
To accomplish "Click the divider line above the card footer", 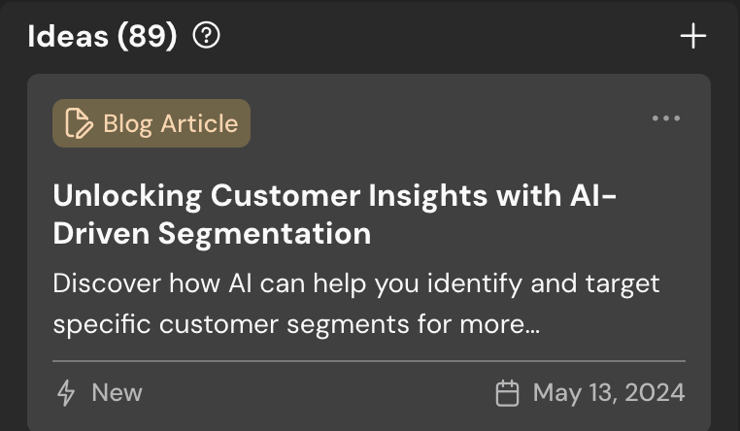I will coord(369,361).
